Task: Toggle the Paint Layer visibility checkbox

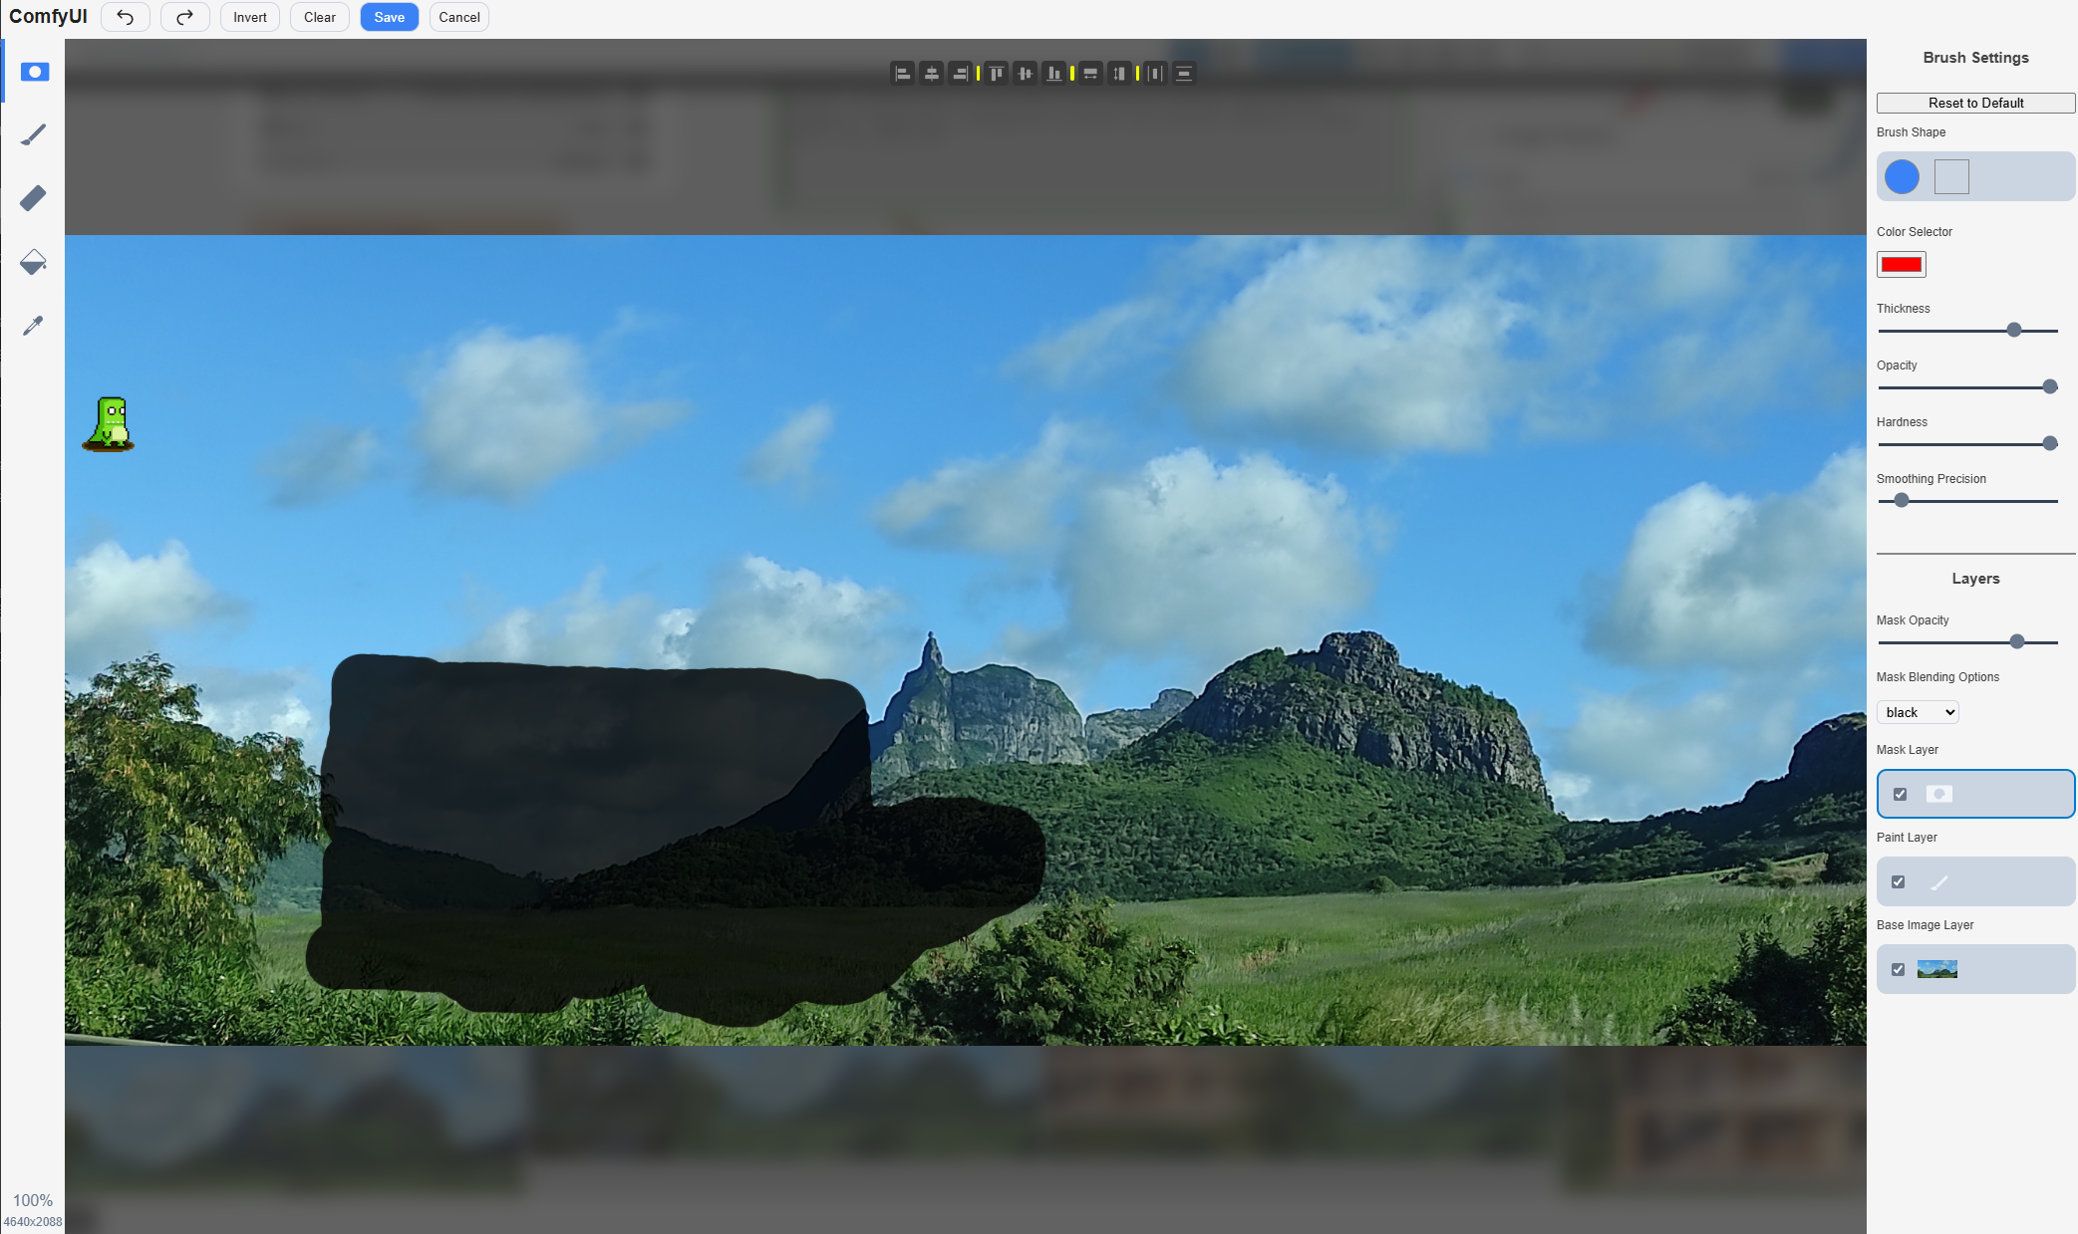Action: coord(1898,881)
